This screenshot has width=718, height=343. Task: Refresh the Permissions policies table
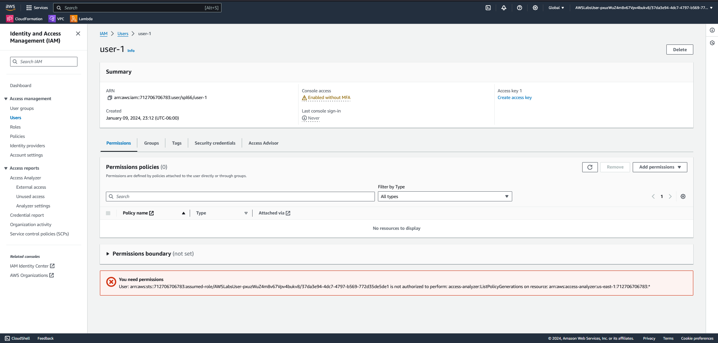[x=590, y=167]
